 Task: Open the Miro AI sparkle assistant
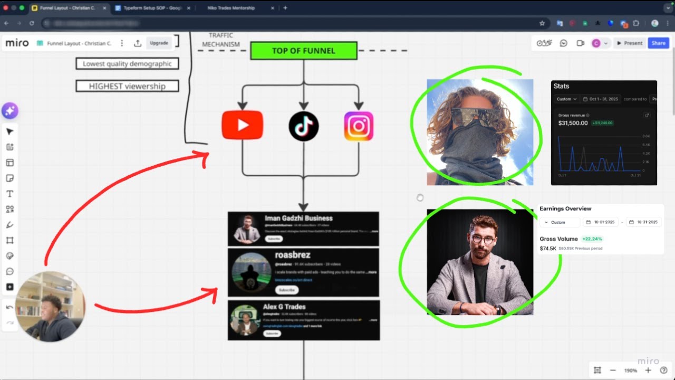10,111
